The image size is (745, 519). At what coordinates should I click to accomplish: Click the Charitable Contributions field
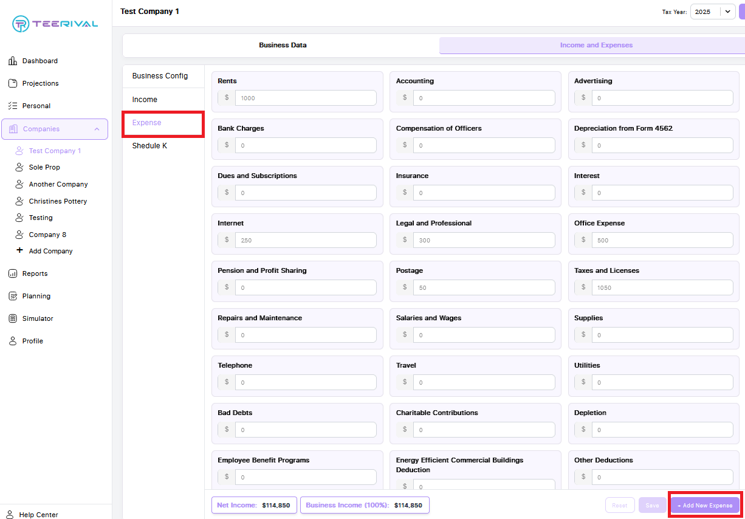(484, 430)
